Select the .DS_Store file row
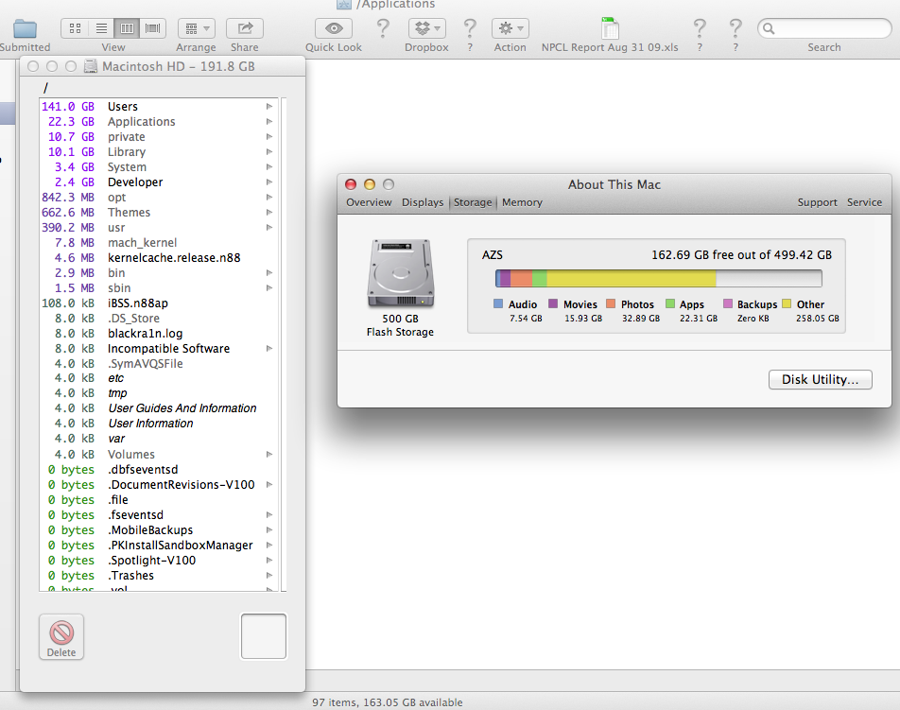Viewport: 900px width, 710px height. pos(159,318)
